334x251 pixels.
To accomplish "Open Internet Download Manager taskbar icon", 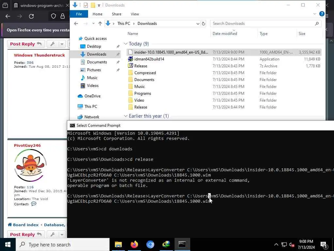I will [x=166, y=244].
